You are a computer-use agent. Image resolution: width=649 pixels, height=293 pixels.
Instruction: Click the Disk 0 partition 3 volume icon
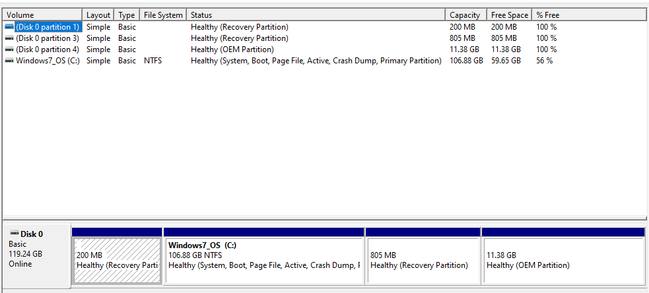(9, 38)
